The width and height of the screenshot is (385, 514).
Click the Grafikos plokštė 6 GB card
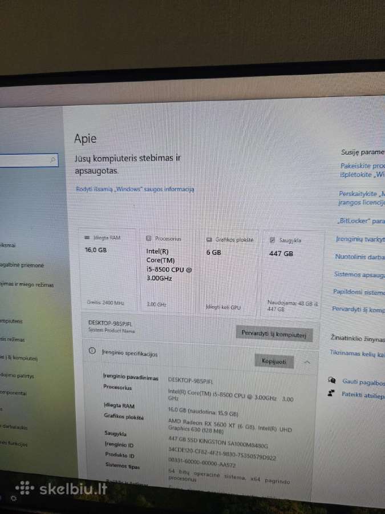coord(229,272)
